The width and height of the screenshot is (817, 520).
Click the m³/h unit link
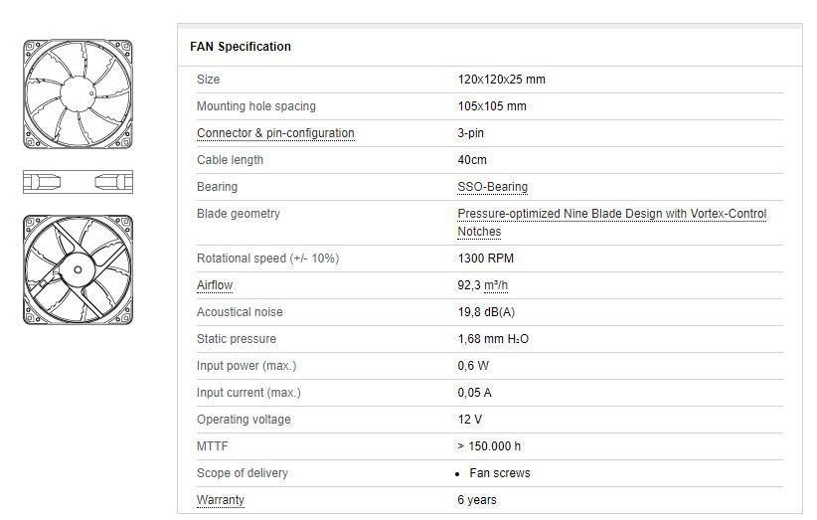(496, 285)
